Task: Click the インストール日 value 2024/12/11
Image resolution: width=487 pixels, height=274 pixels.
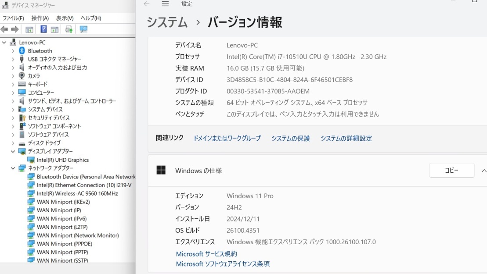Action: coord(243,219)
